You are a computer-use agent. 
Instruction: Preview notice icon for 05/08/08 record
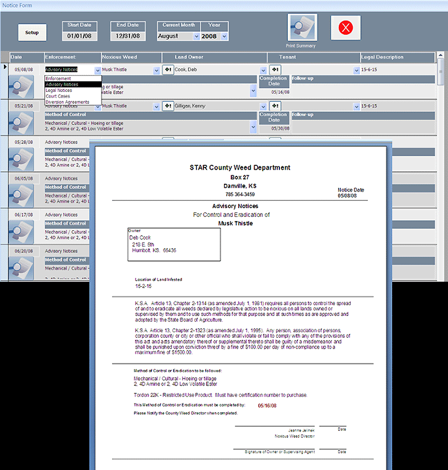(x=21, y=87)
